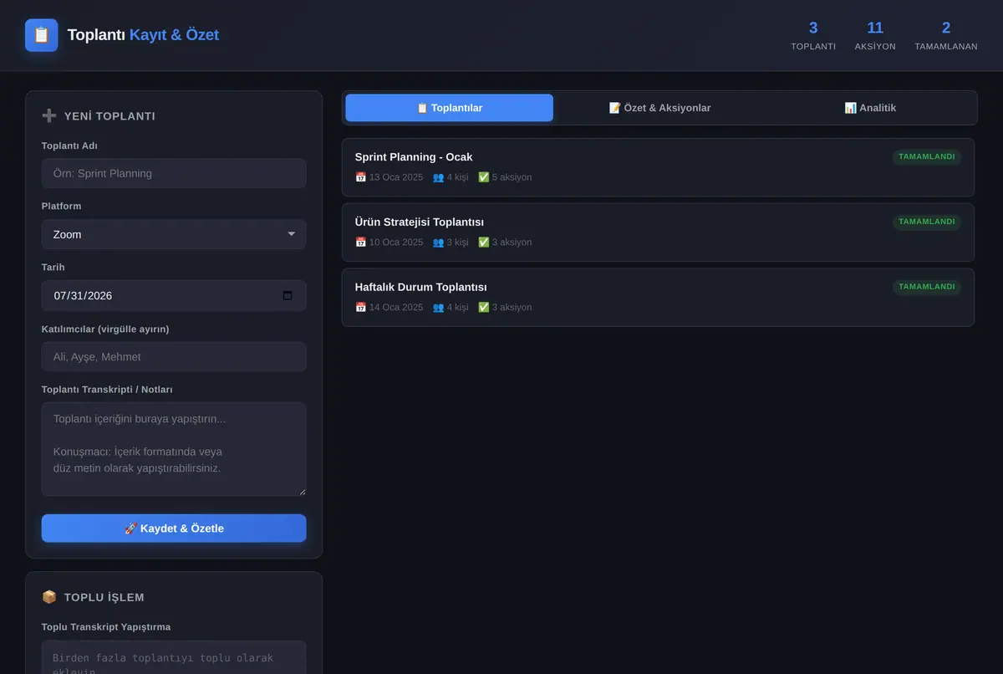Open the Haftalık Durum Toplantısı meeting

click(658, 298)
